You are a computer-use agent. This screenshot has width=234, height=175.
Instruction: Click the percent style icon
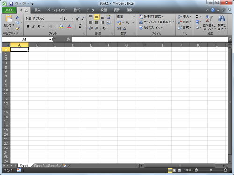pos(127,23)
